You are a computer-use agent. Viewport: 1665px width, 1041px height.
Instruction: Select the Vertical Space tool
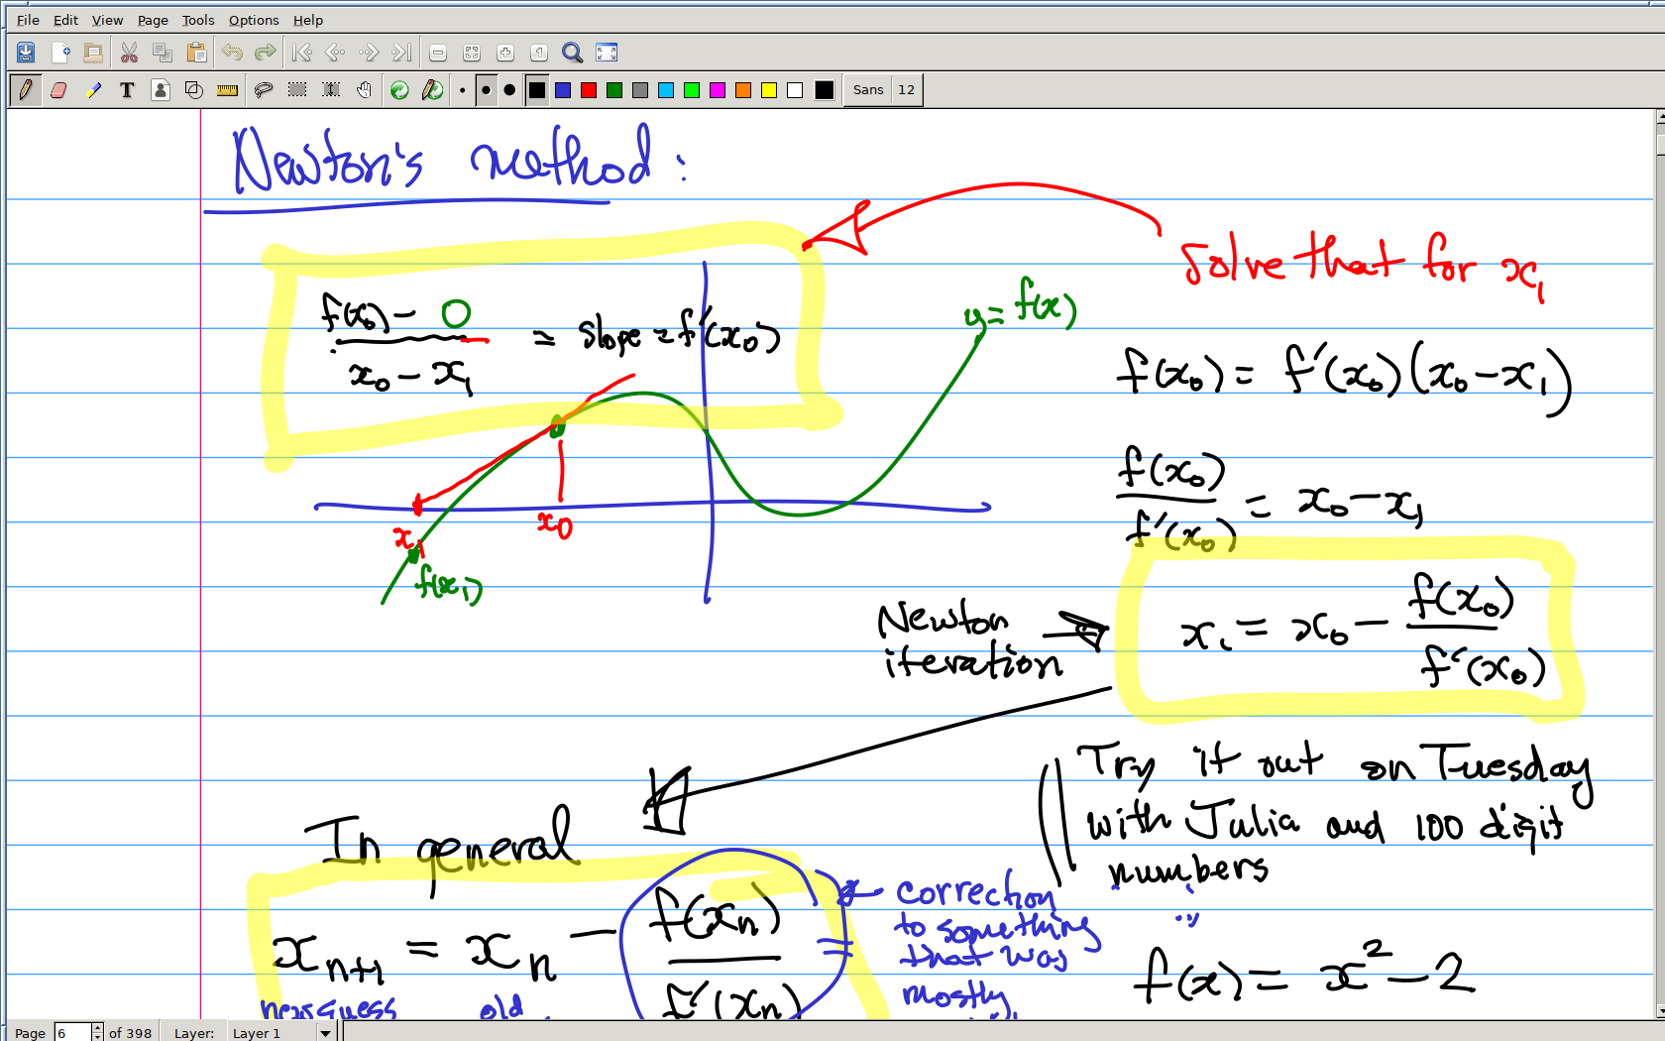(x=331, y=90)
